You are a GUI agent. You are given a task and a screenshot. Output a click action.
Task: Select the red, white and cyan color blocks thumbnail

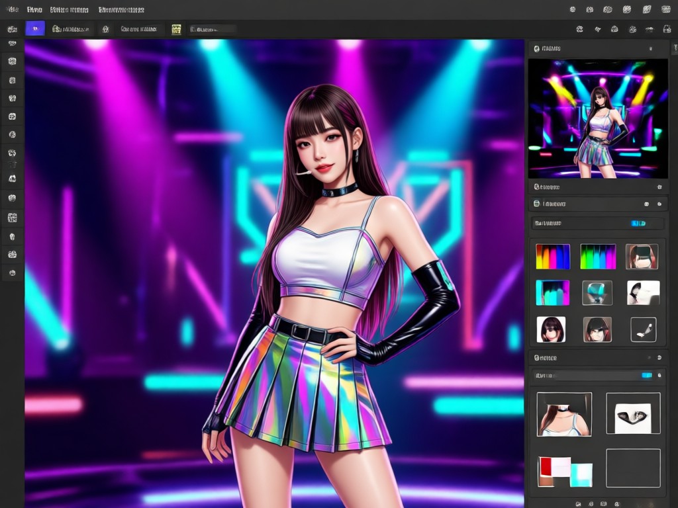[565, 472]
